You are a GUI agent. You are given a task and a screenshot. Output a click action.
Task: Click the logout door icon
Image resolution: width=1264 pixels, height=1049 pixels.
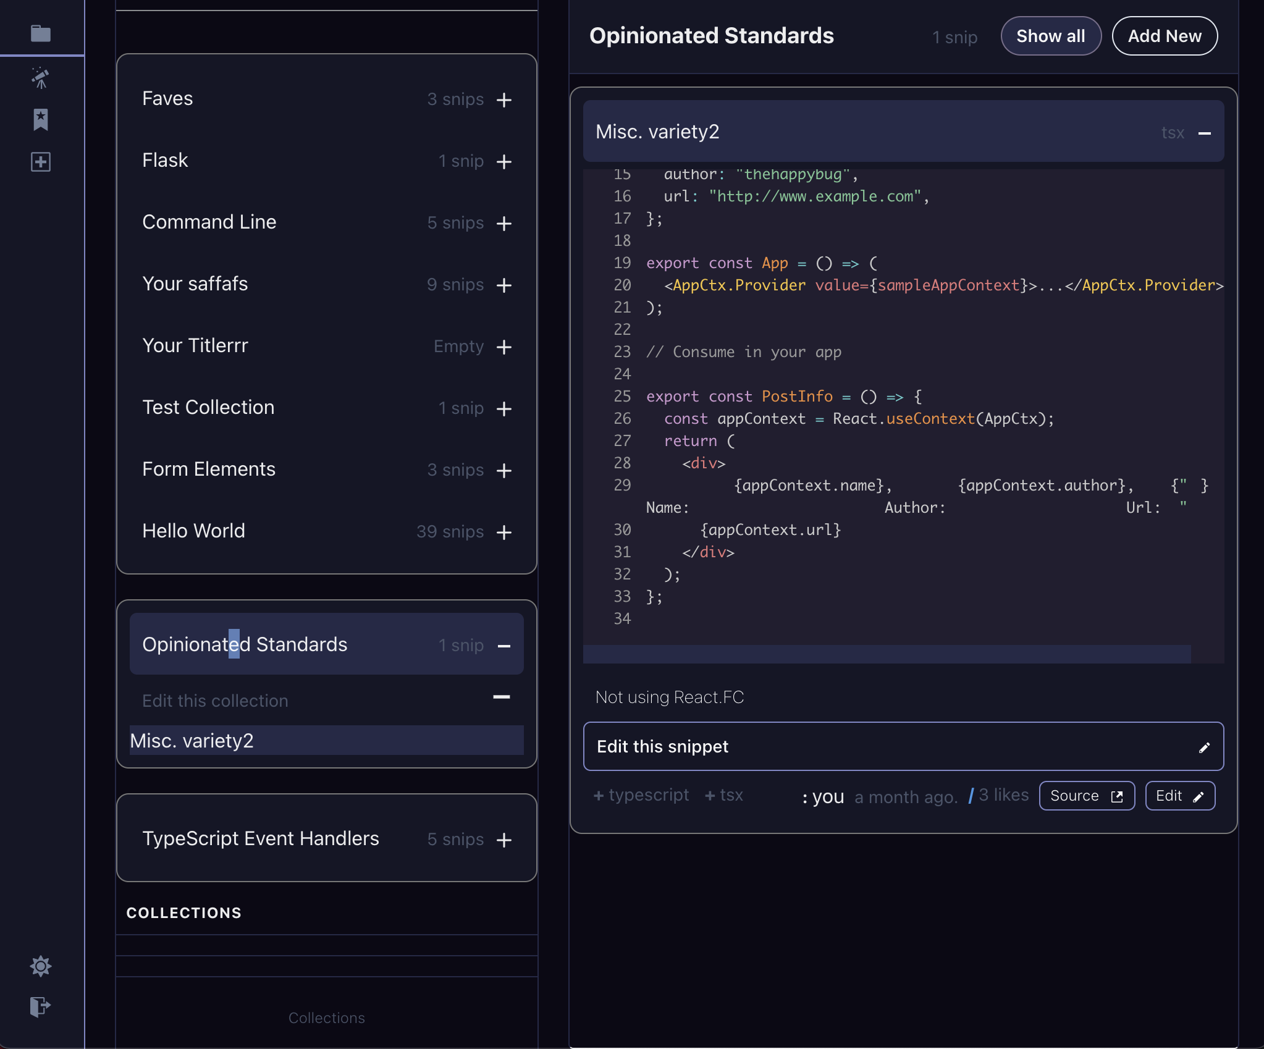pyautogui.click(x=41, y=1006)
